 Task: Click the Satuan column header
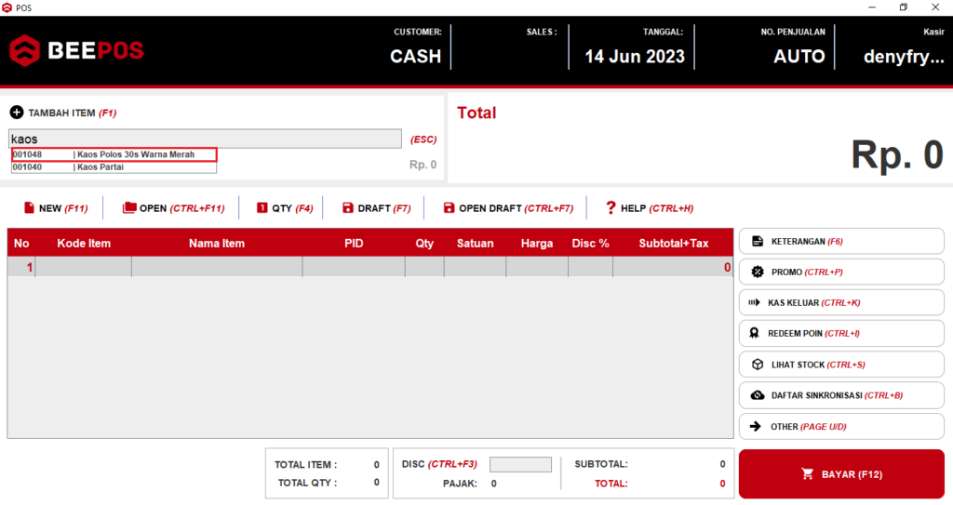pos(475,243)
